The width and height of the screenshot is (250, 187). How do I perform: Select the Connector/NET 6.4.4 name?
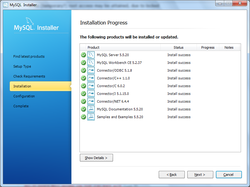point(113,101)
